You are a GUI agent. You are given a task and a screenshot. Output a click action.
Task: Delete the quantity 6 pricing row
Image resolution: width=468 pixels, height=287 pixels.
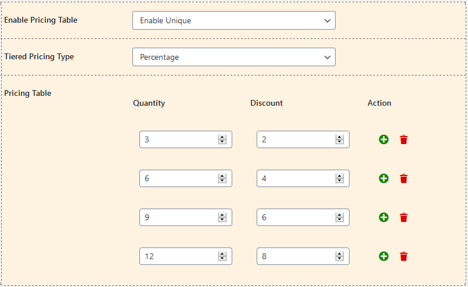[404, 178]
